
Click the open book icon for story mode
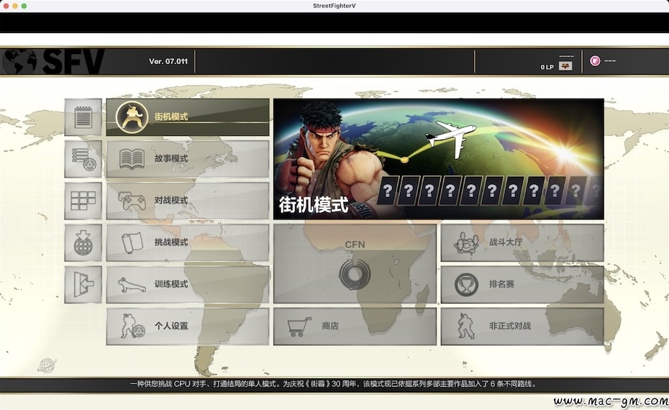pyautogui.click(x=132, y=159)
